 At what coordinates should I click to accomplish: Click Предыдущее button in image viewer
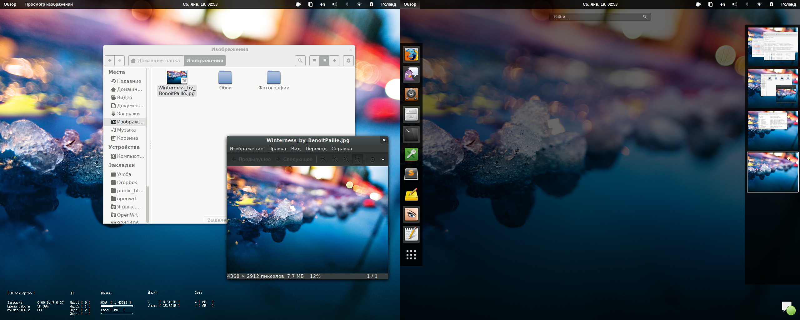(x=251, y=159)
